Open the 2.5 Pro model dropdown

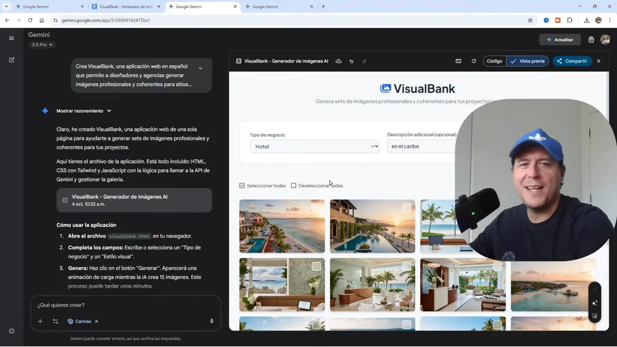42,45
